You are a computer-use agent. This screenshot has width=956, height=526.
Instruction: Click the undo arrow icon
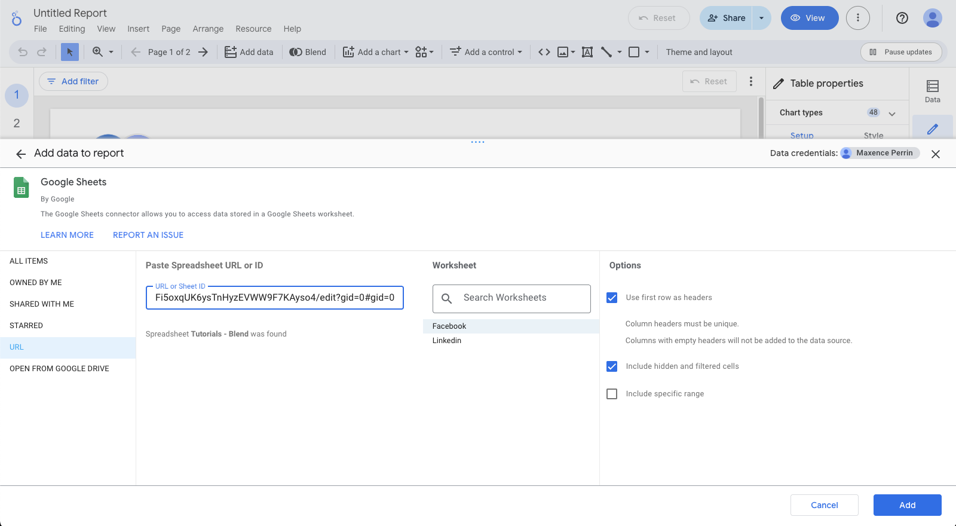click(x=23, y=52)
